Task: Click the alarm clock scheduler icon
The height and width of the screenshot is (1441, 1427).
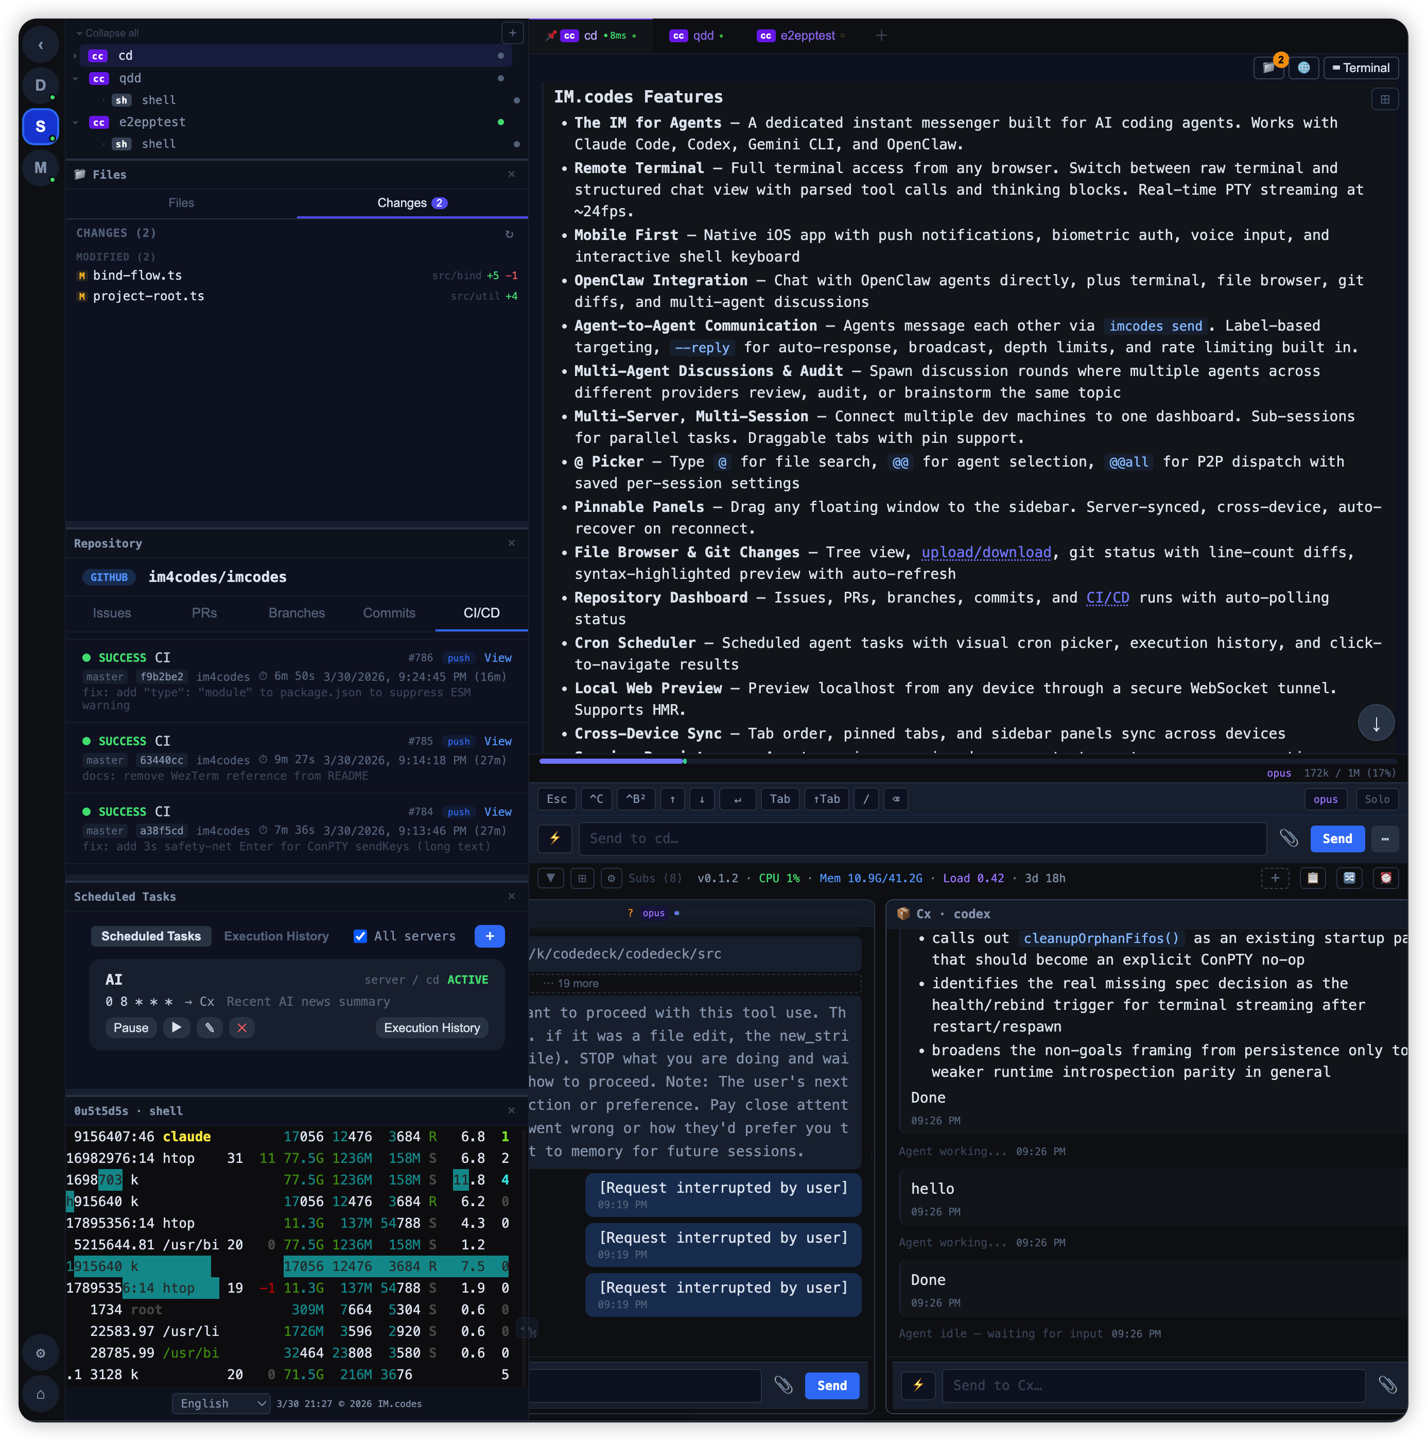Action: [1385, 878]
